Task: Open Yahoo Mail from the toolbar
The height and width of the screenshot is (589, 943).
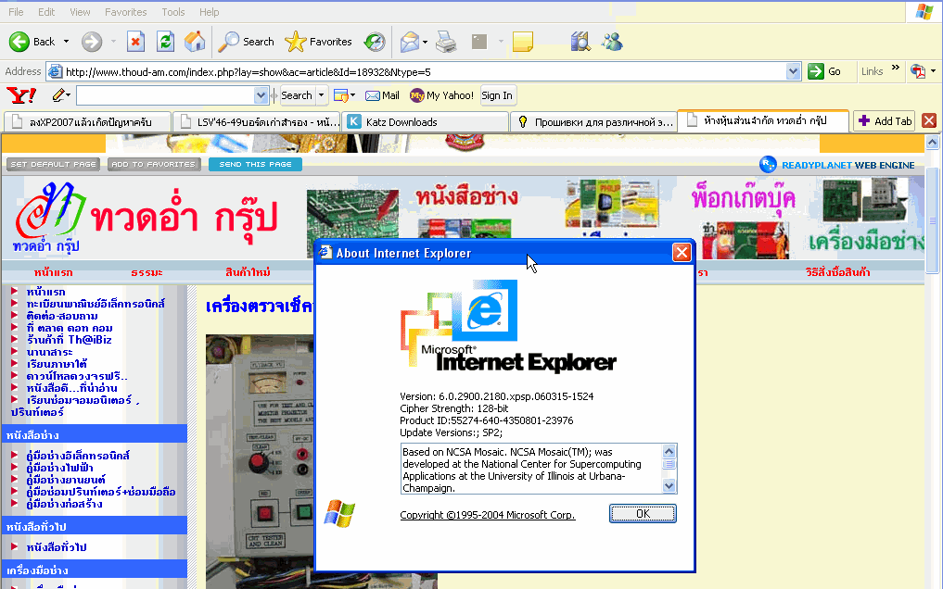Action: (x=382, y=95)
